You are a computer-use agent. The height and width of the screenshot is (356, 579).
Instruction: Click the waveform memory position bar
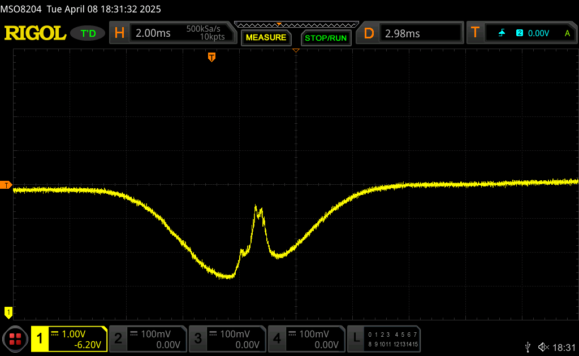click(296, 25)
